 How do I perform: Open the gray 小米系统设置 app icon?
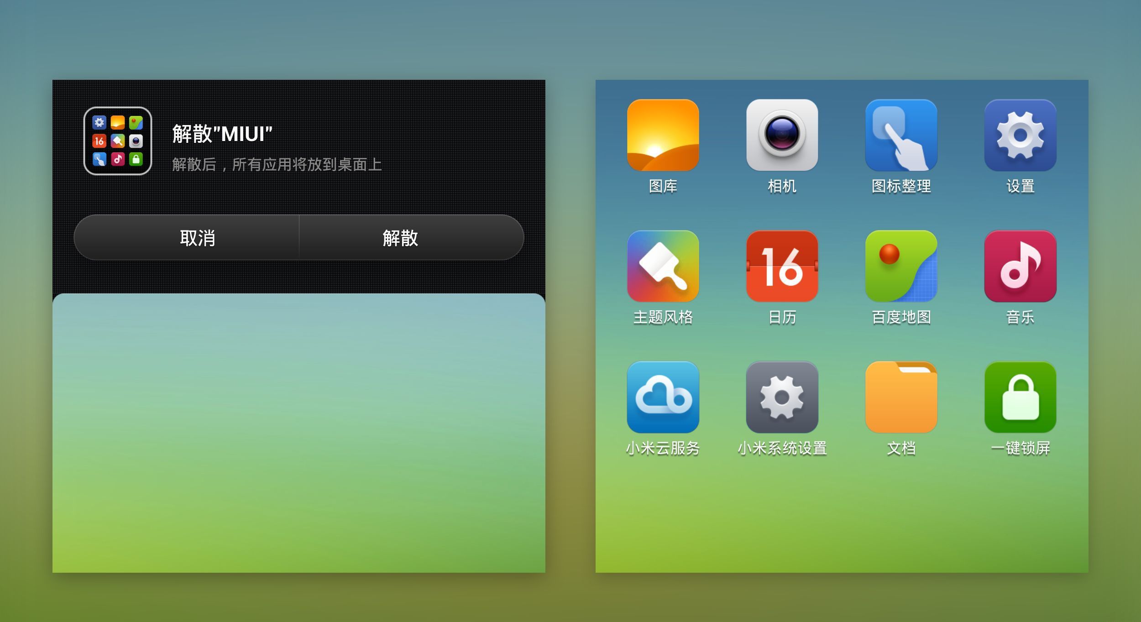tap(782, 397)
